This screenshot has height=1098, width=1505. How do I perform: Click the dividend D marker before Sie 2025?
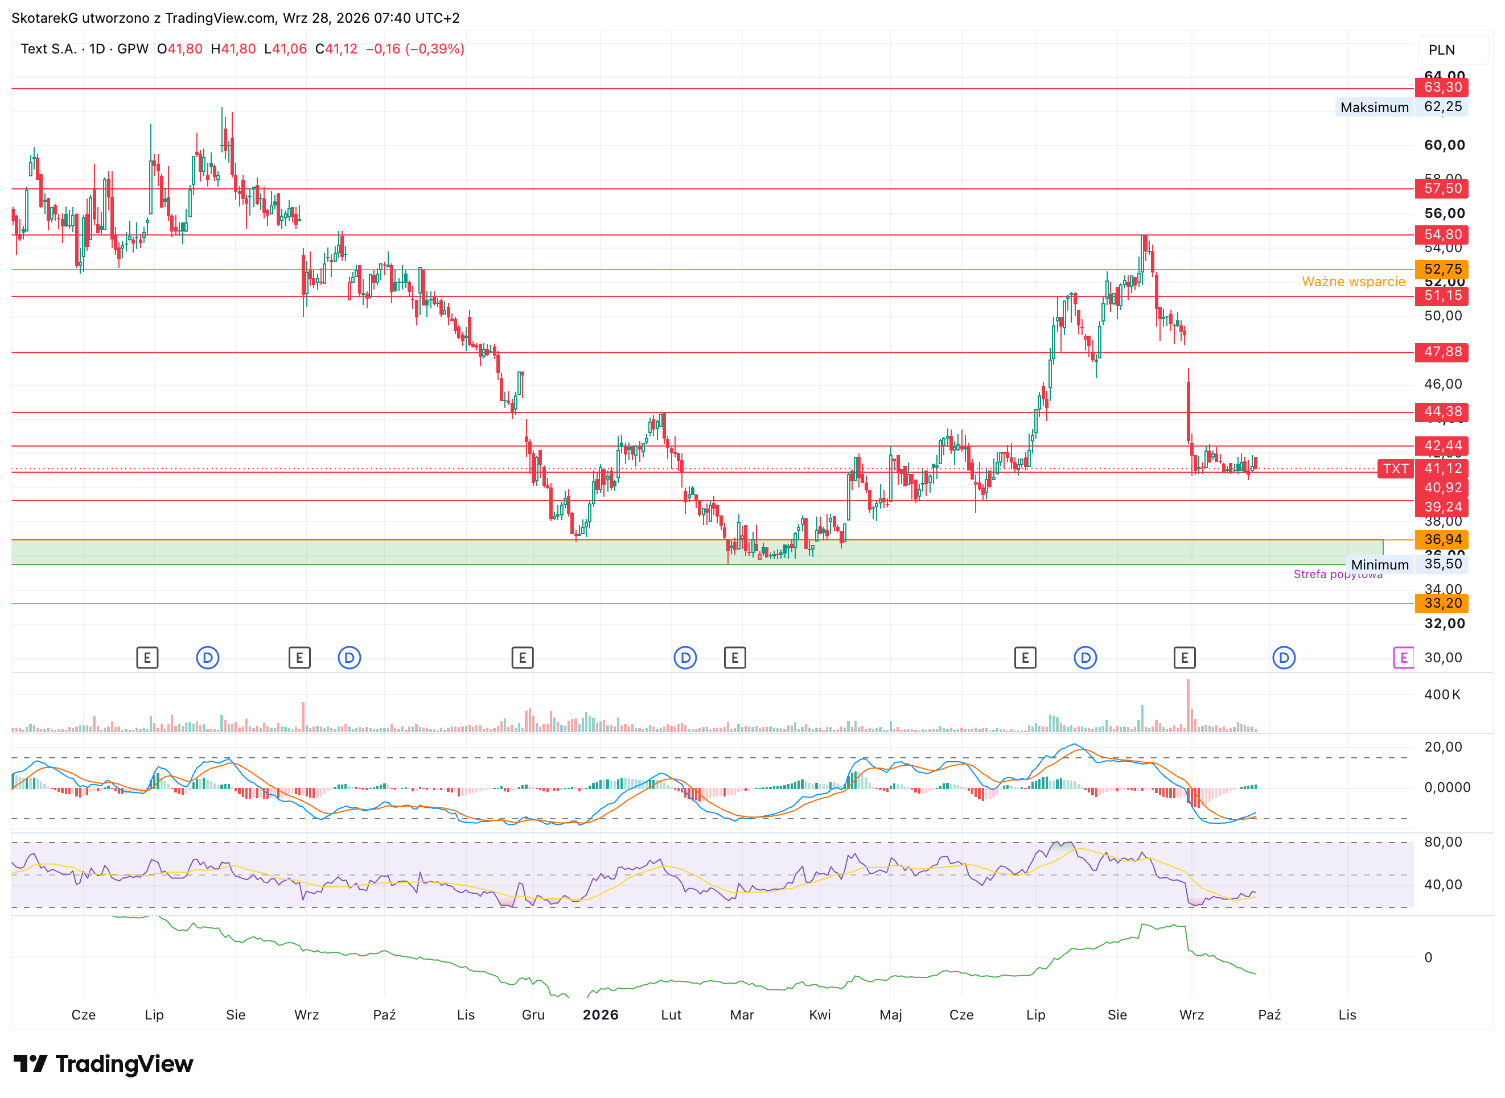click(208, 658)
